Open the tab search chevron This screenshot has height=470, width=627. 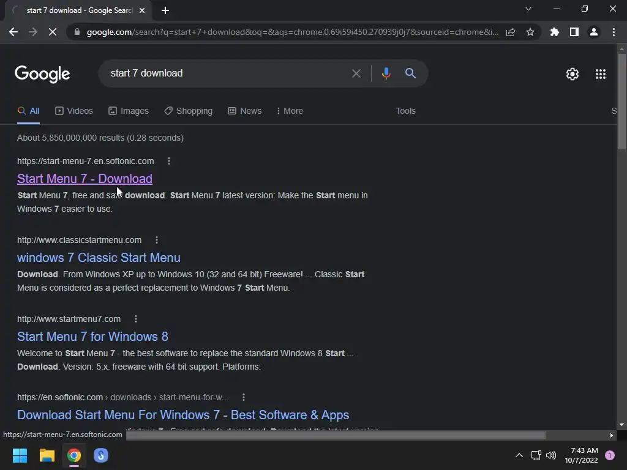point(528,9)
